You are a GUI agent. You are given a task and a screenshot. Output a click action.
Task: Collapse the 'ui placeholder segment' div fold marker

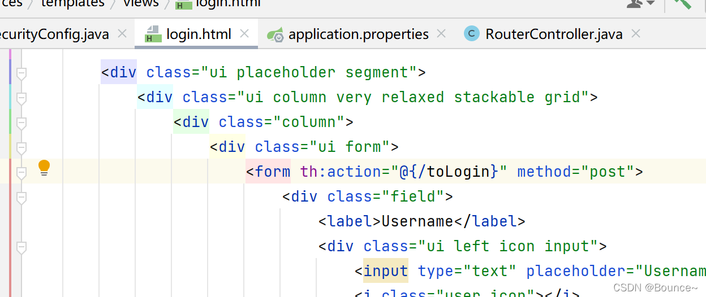tap(21, 73)
